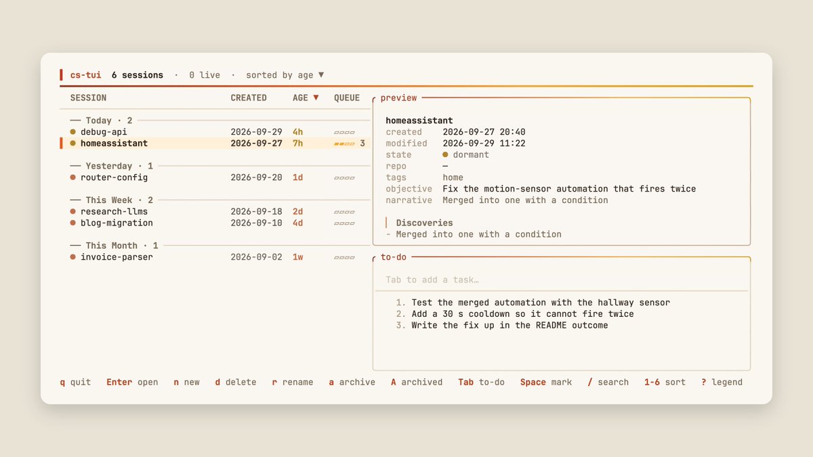The image size is (813, 457).
Task: Click the 1w age of invoice-parser
Action: (x=298, y=257)
